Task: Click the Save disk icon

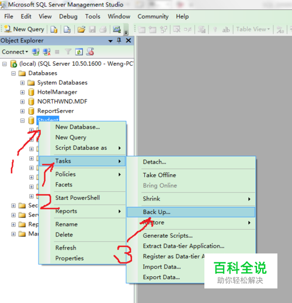Action: click(92, 30)
